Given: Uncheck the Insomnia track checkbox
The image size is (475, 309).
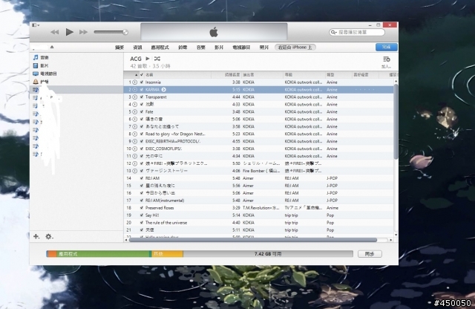Looking at the screenshot, I should click(142, 82).
